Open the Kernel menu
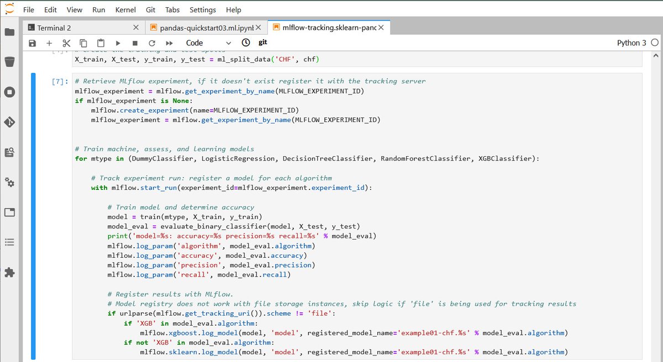This screenshot has width=663, height=362. (x=125, y=9)
